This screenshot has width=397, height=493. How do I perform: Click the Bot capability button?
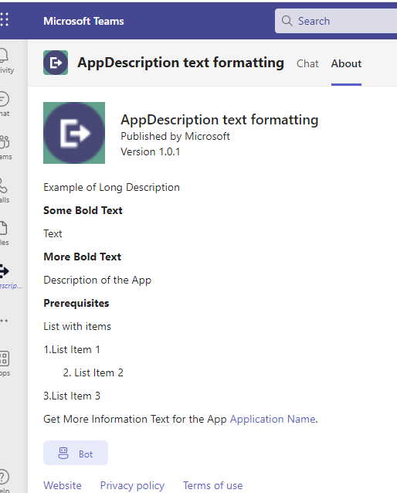[76, 453]
